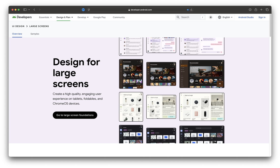The height and width of the screenshot is (168, 280).
Task: Reload the current page
Action: [x=191, y=10]
